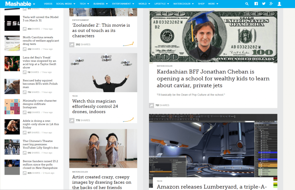Viewport: 295px width, 190px height.
Task: Read Bernie Sanders raised $5.2 million story
Action: (40, 165)
